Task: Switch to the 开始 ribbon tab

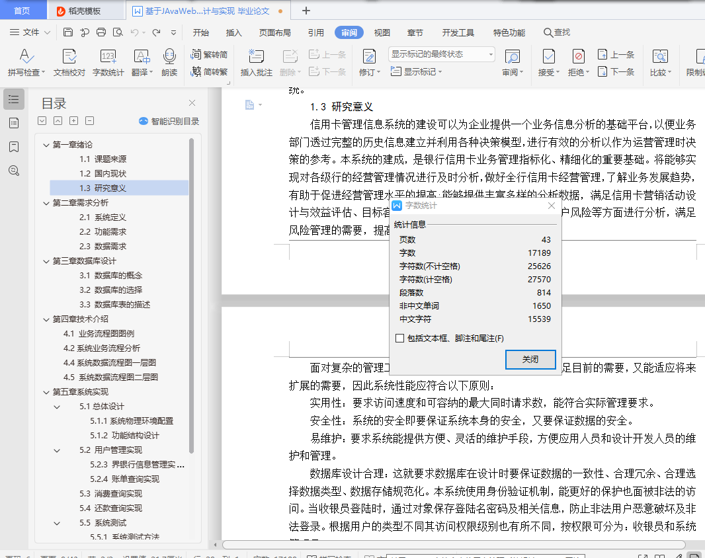Action: pyautogui.click(x=201, y=32)
